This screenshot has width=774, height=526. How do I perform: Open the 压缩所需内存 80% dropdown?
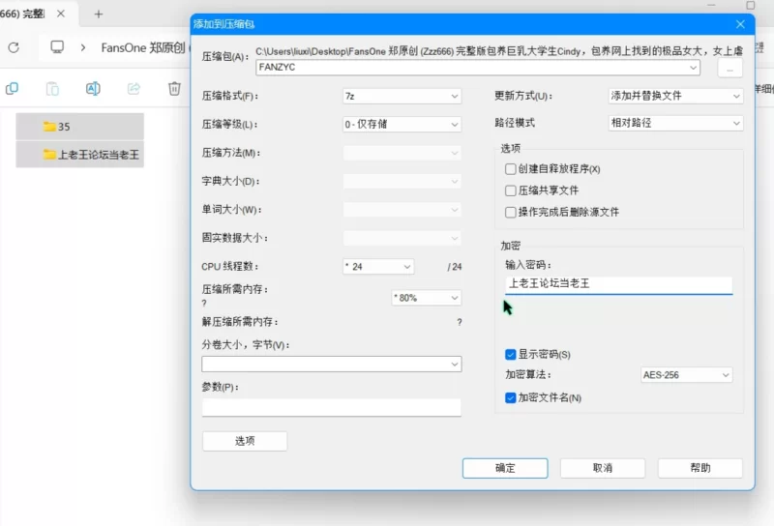tap(427, 298)
